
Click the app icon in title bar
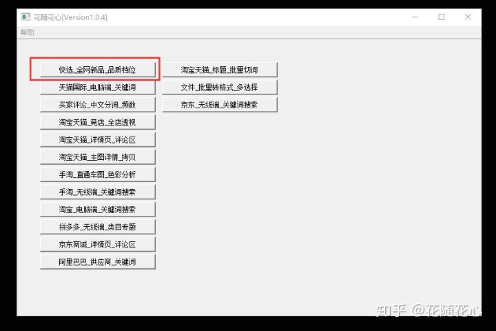(x=25, y=17)
